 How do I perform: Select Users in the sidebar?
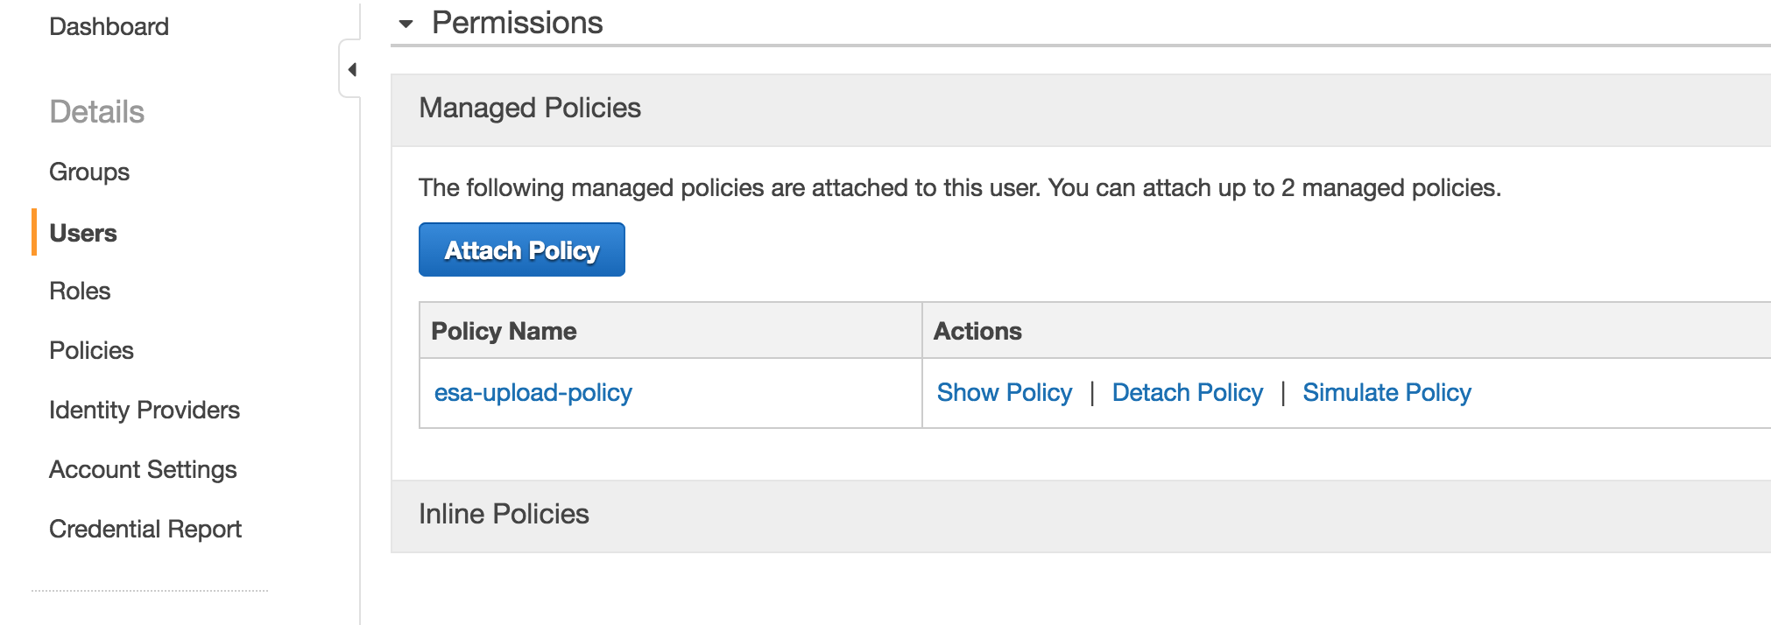point(83,233)
